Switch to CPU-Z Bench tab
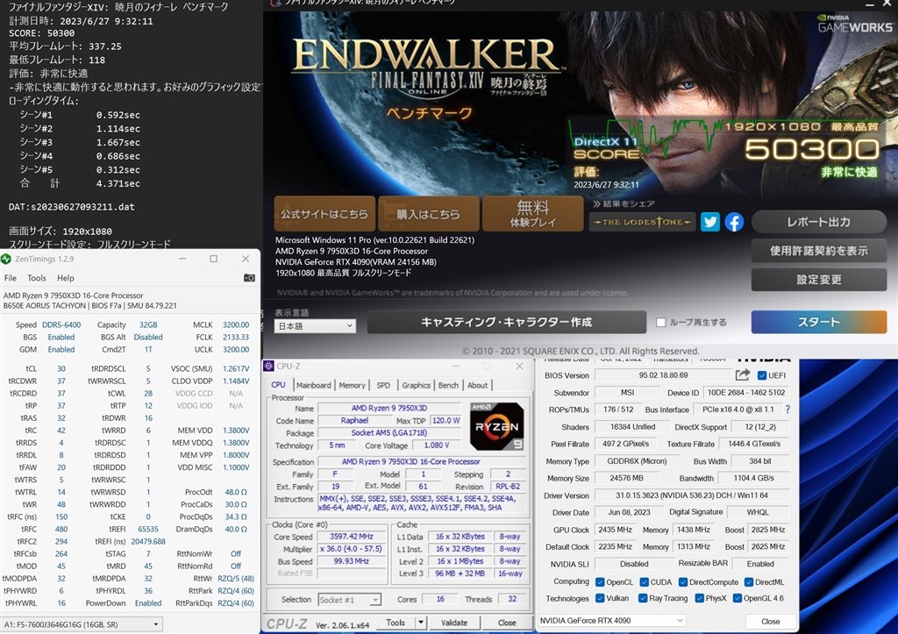The width and height of the screenshot is (898, 634). pyautogui.click(x=448, y=385)
